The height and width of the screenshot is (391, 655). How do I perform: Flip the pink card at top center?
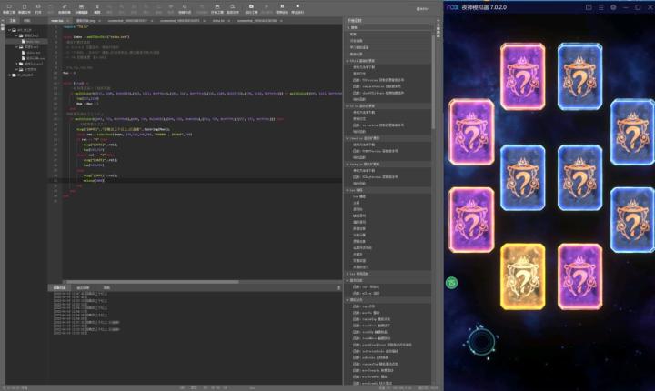[523, 76]
